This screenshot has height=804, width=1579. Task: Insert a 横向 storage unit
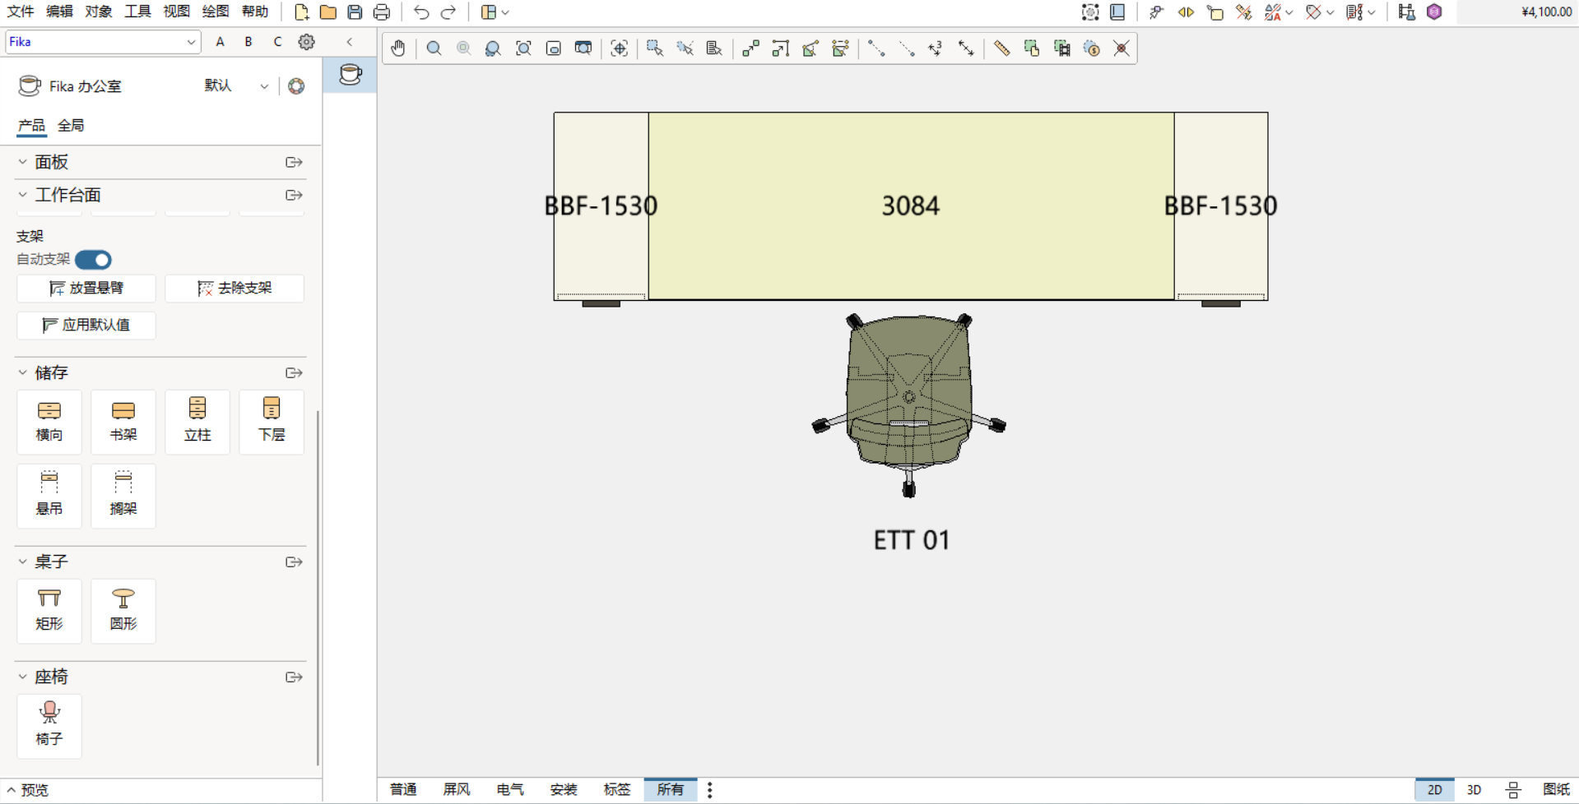49,422
